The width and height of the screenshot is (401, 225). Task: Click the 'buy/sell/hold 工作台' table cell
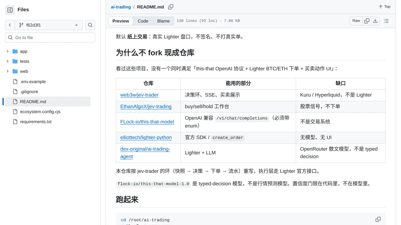[238, 107]
